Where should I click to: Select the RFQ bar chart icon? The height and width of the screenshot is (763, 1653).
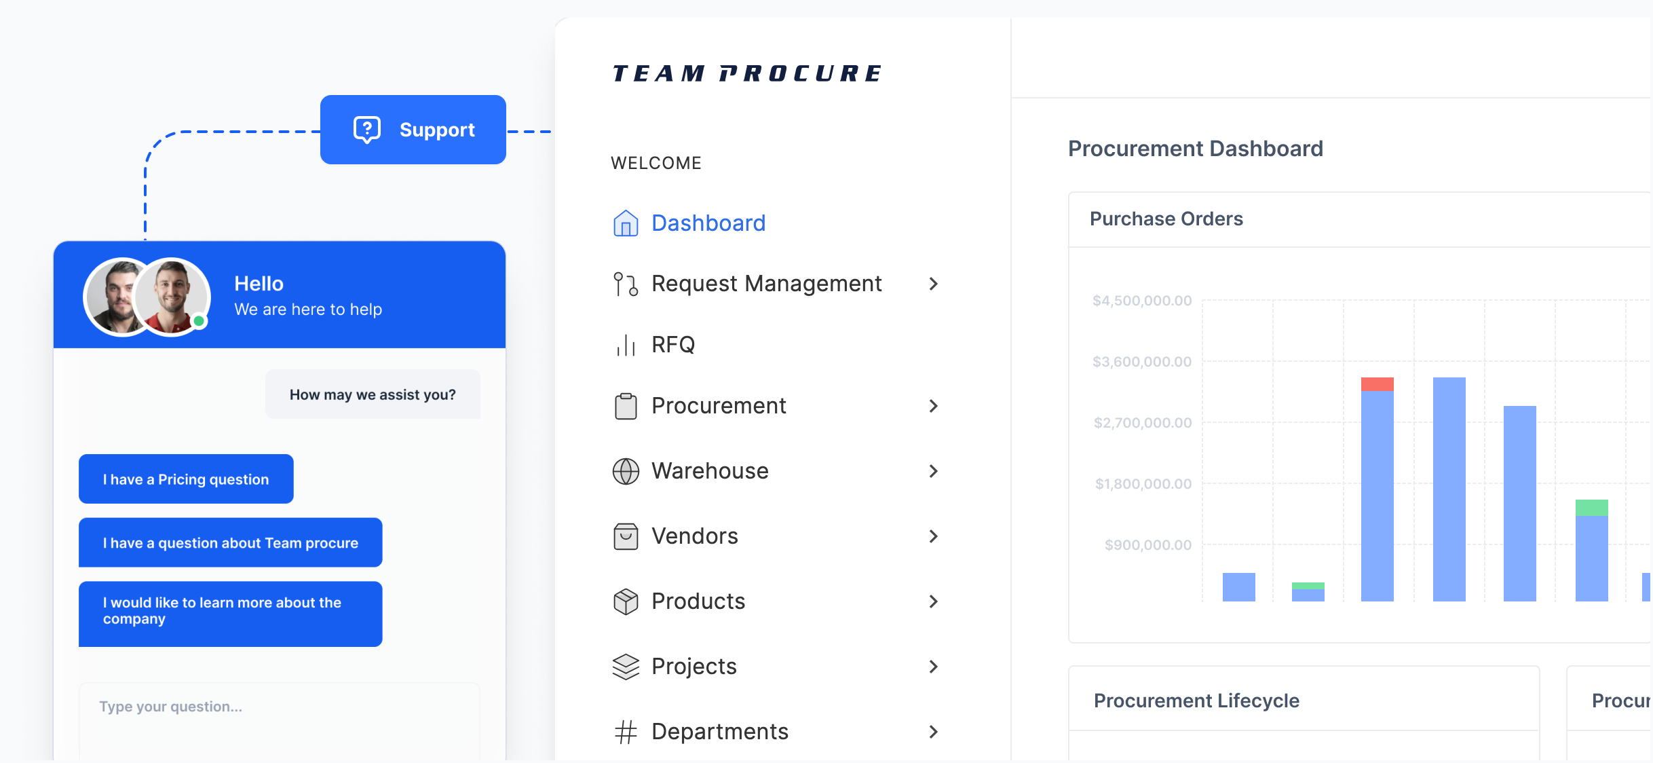(625, 345)
